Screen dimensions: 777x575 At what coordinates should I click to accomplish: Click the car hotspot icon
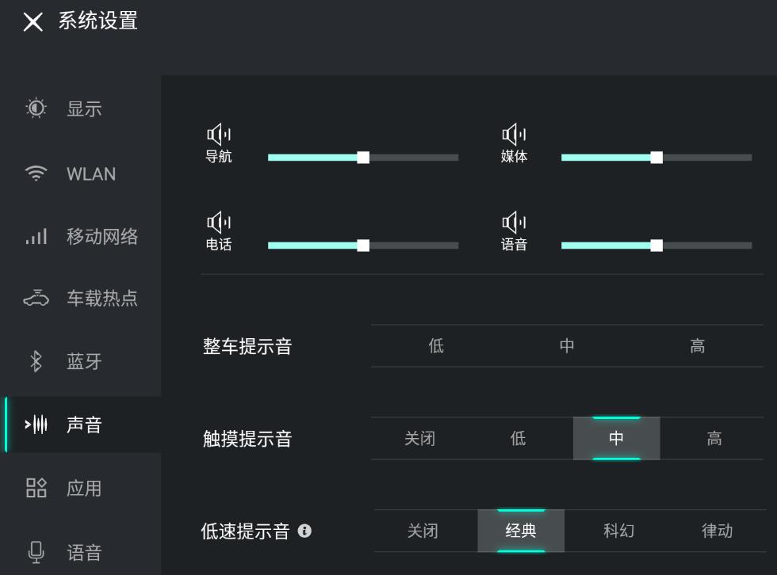click(x=36, y=299)
